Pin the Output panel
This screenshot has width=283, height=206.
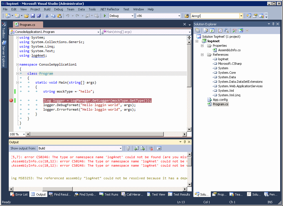coord(185,142)
